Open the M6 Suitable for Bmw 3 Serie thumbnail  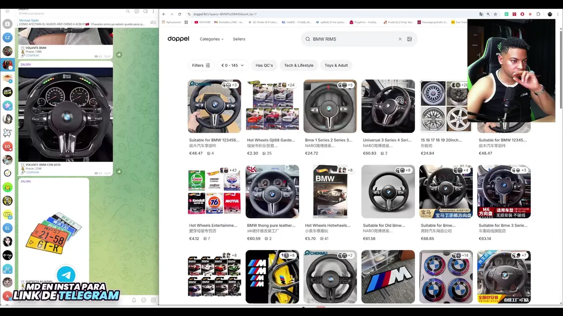(504, 191)
